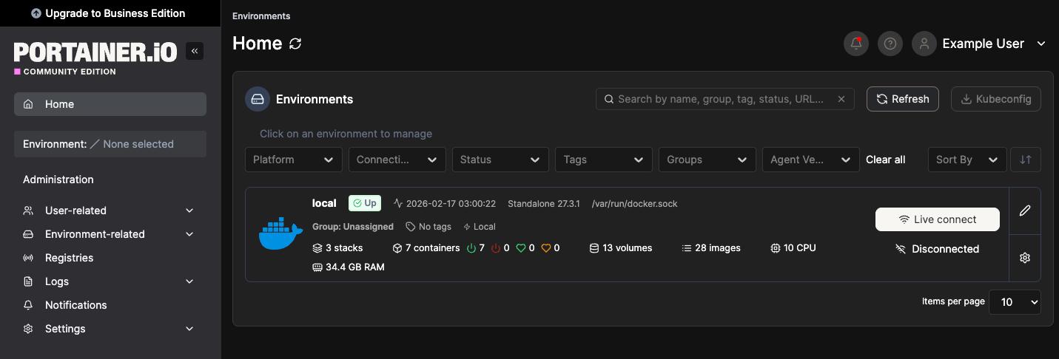This screenshot has height=359, width=1059.
Task: Open the Platform filter dropdown
Action: pos(294,160)
